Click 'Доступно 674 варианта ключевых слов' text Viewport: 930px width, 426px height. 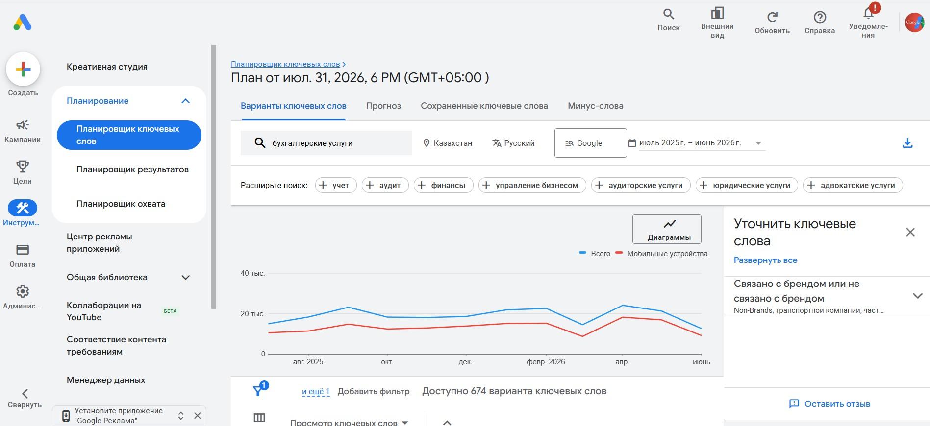point(514,391)
